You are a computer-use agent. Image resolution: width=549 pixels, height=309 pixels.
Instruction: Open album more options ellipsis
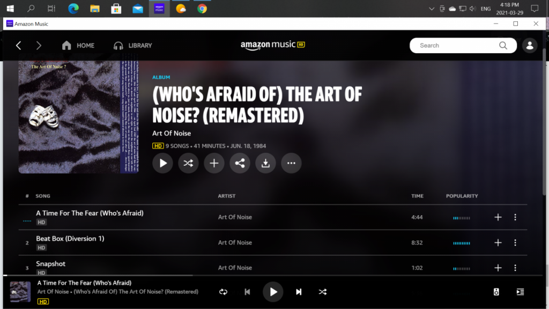[x=291, y=163]
